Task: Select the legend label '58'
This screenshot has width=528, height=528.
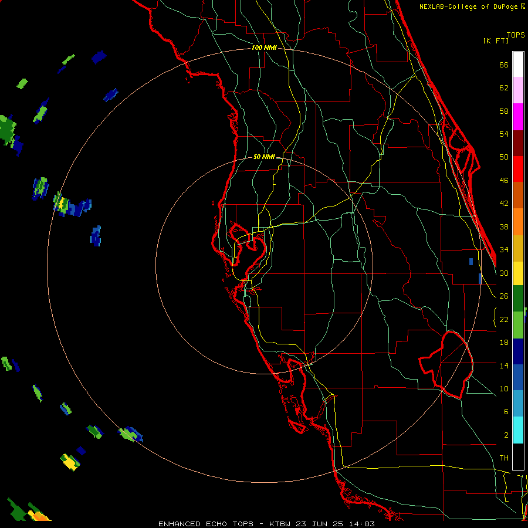Action: 504,111
